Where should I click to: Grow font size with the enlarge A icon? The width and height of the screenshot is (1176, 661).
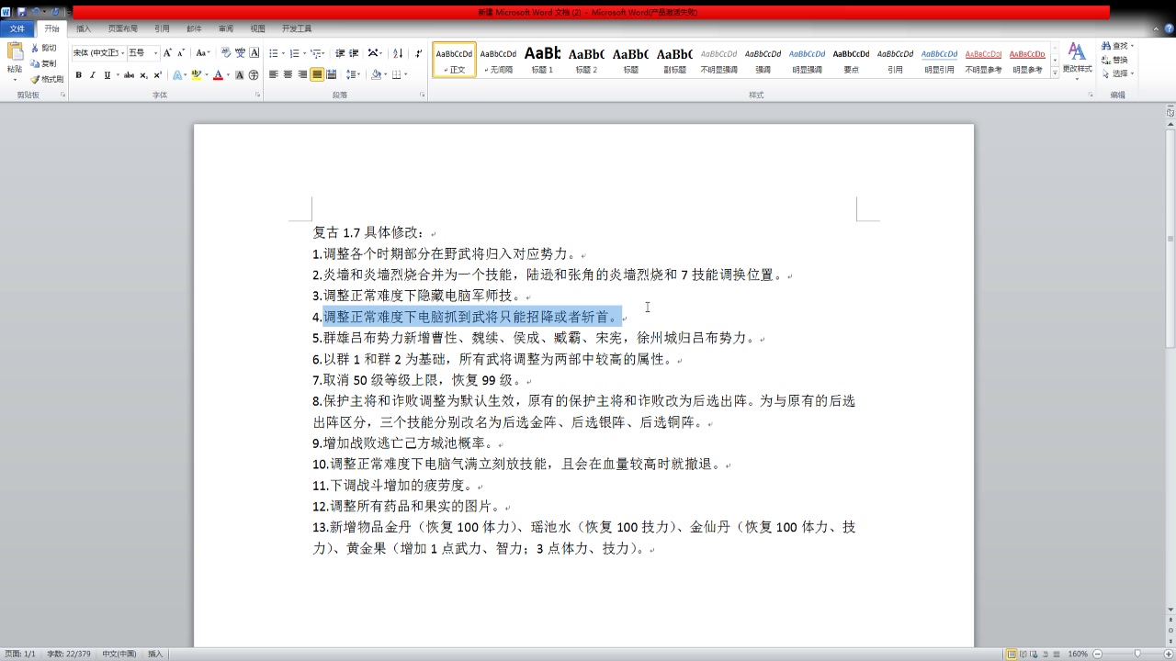pos(167,53)
